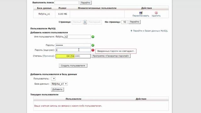Click the Размер column header
This screenshot has height=113, width=201.
[62, 8]
